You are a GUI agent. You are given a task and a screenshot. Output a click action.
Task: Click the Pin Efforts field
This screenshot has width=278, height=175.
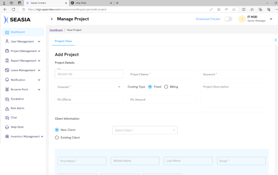coord(89,100)
